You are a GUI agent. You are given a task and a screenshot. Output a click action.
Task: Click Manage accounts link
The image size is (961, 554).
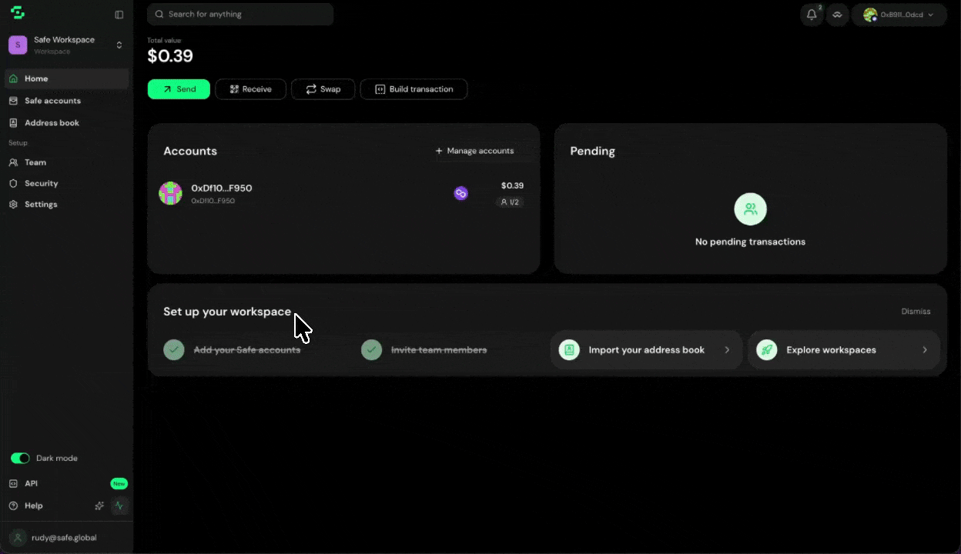pyautogui.click(x=474, y=151)
